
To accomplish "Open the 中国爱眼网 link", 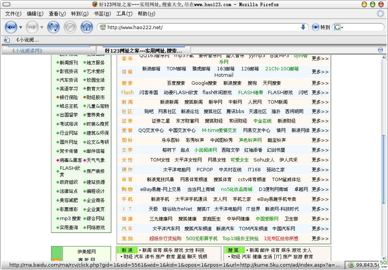I will click(267, 219).
